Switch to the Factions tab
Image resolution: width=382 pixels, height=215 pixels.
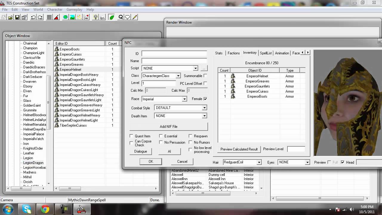click(x=233, y=53)
